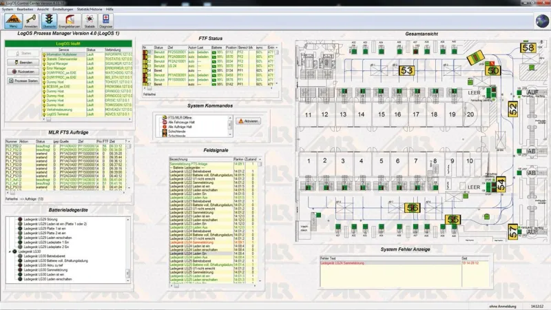
Task: Click the MLR Menü toolbar icon
Action: 13,21
